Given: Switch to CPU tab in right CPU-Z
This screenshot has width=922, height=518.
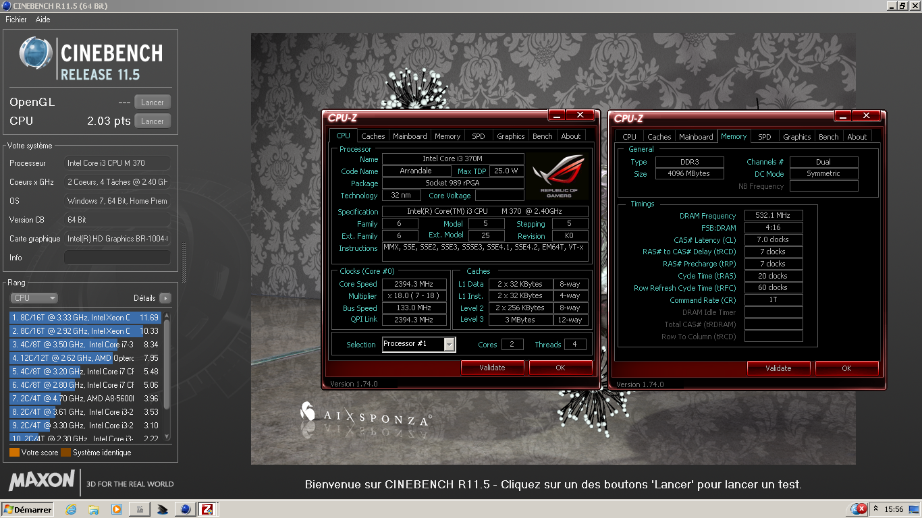Looking at the screenshot, I should pos(630,136).
